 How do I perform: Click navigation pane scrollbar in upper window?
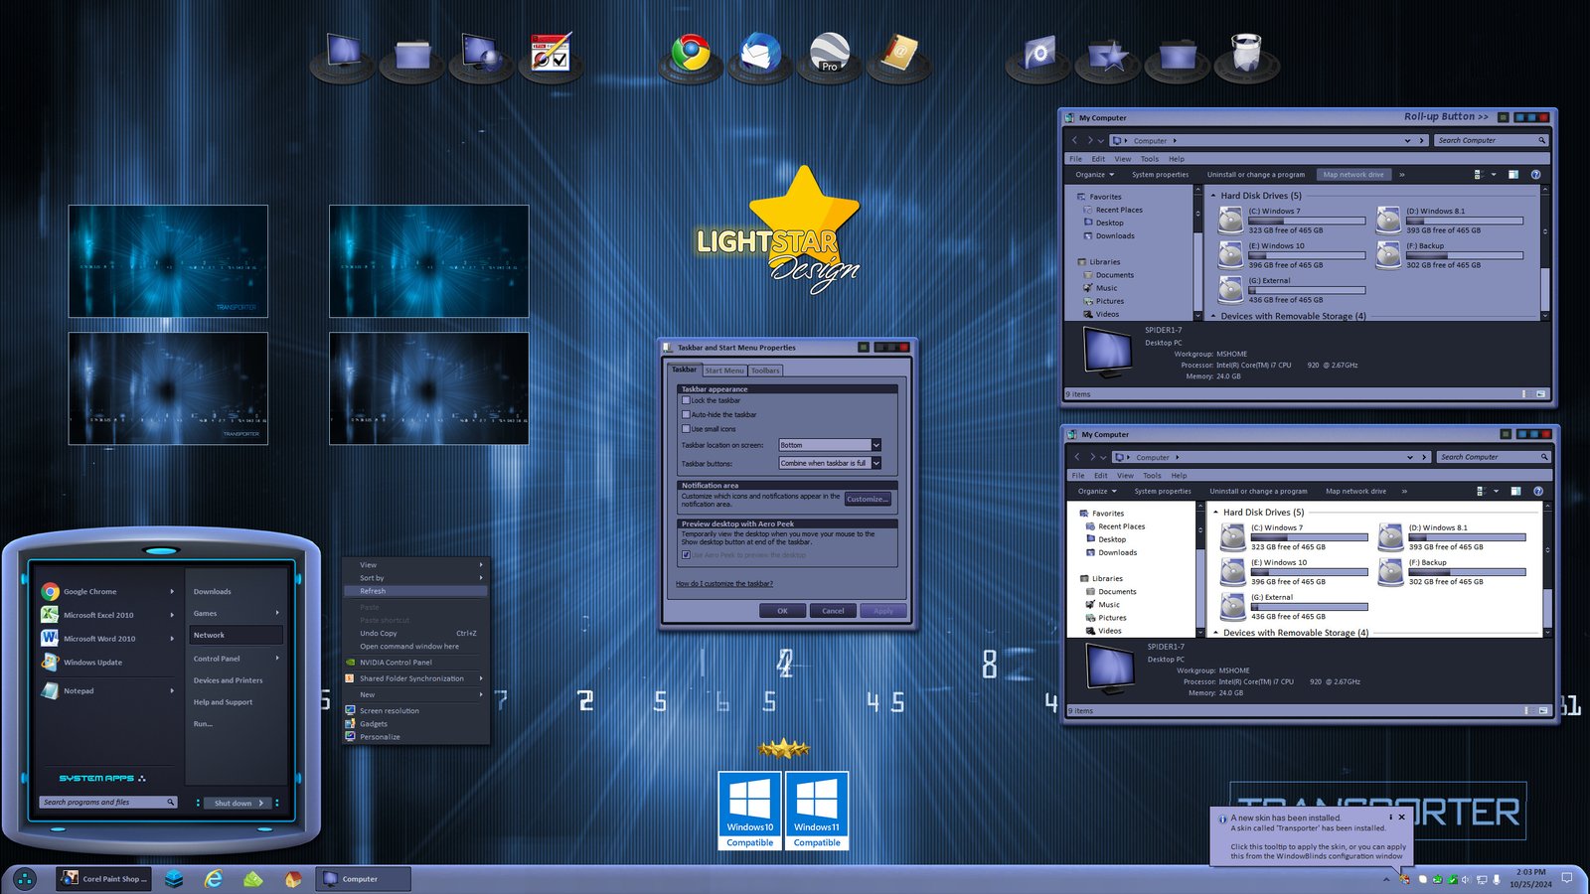coord(1197,253)
